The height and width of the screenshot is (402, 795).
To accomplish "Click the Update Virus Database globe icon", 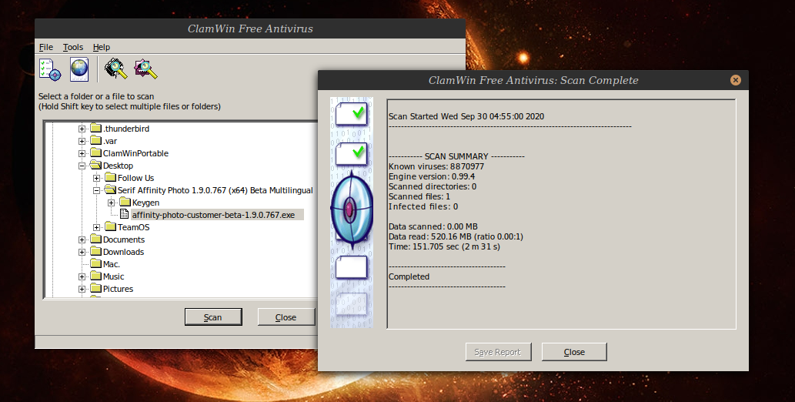I will (79, 69).
